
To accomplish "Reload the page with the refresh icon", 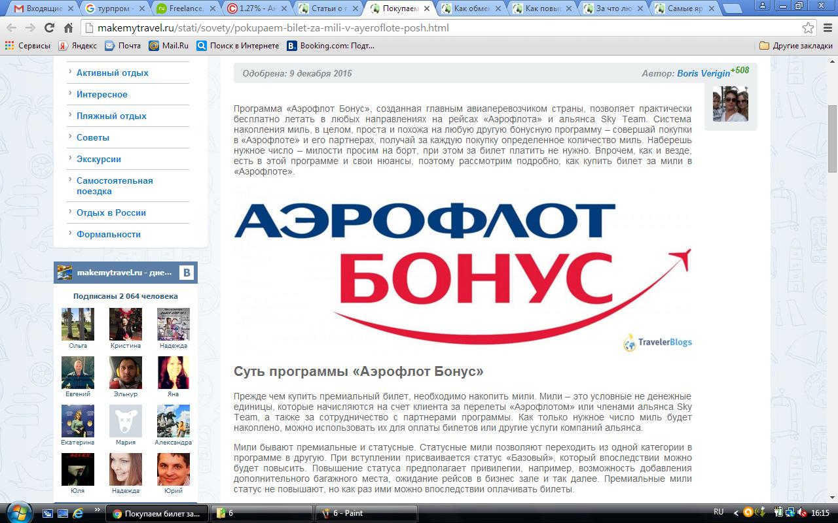I will click(49, 28).
